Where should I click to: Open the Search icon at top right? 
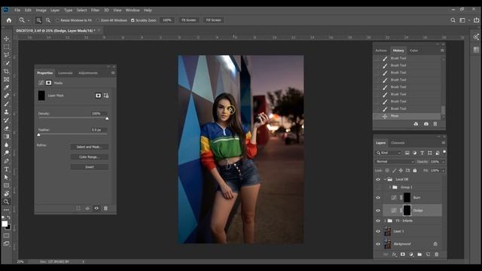point(453,20)
